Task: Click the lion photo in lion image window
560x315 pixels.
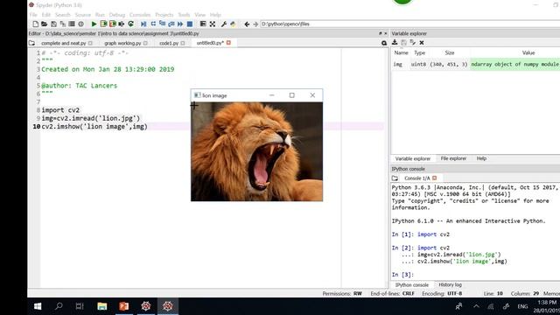Action: point(256,151)
